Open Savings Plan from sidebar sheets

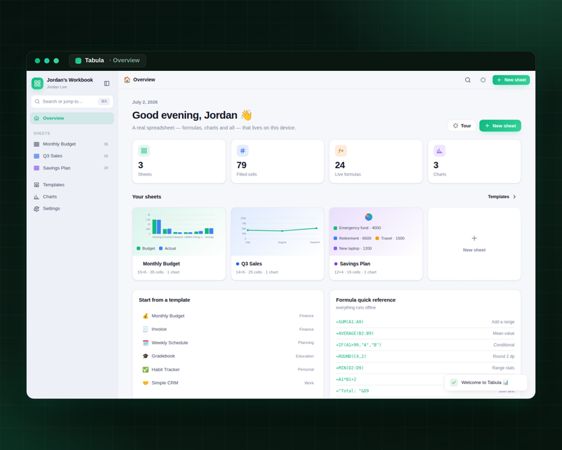(72, 168)
